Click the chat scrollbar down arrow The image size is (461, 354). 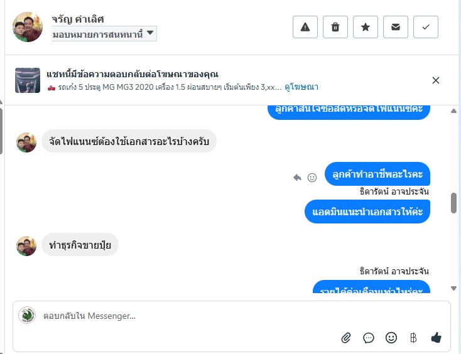point(453,288)
